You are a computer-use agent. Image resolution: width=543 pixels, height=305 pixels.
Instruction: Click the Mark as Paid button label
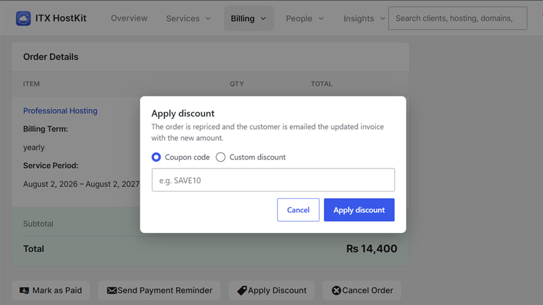57,290
